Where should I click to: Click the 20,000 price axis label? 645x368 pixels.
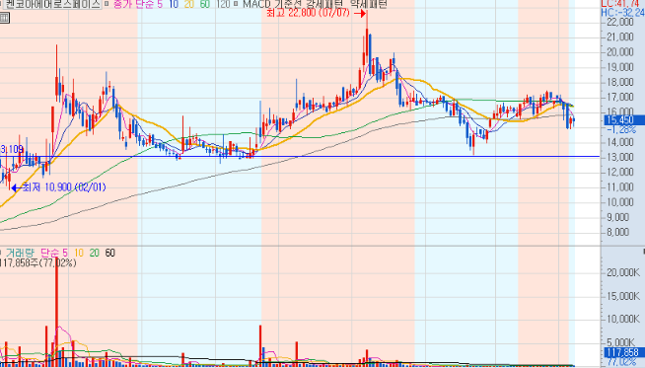(x=620, y=52)
